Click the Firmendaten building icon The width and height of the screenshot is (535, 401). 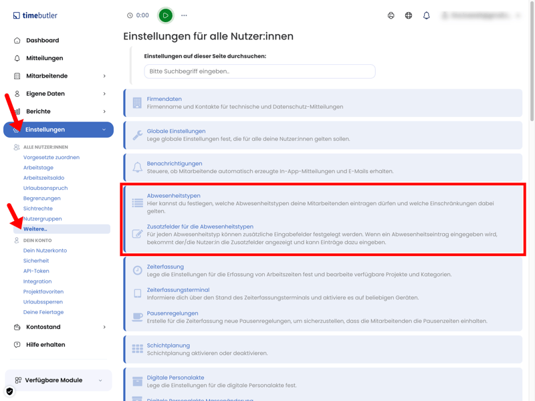click(137, 103)
